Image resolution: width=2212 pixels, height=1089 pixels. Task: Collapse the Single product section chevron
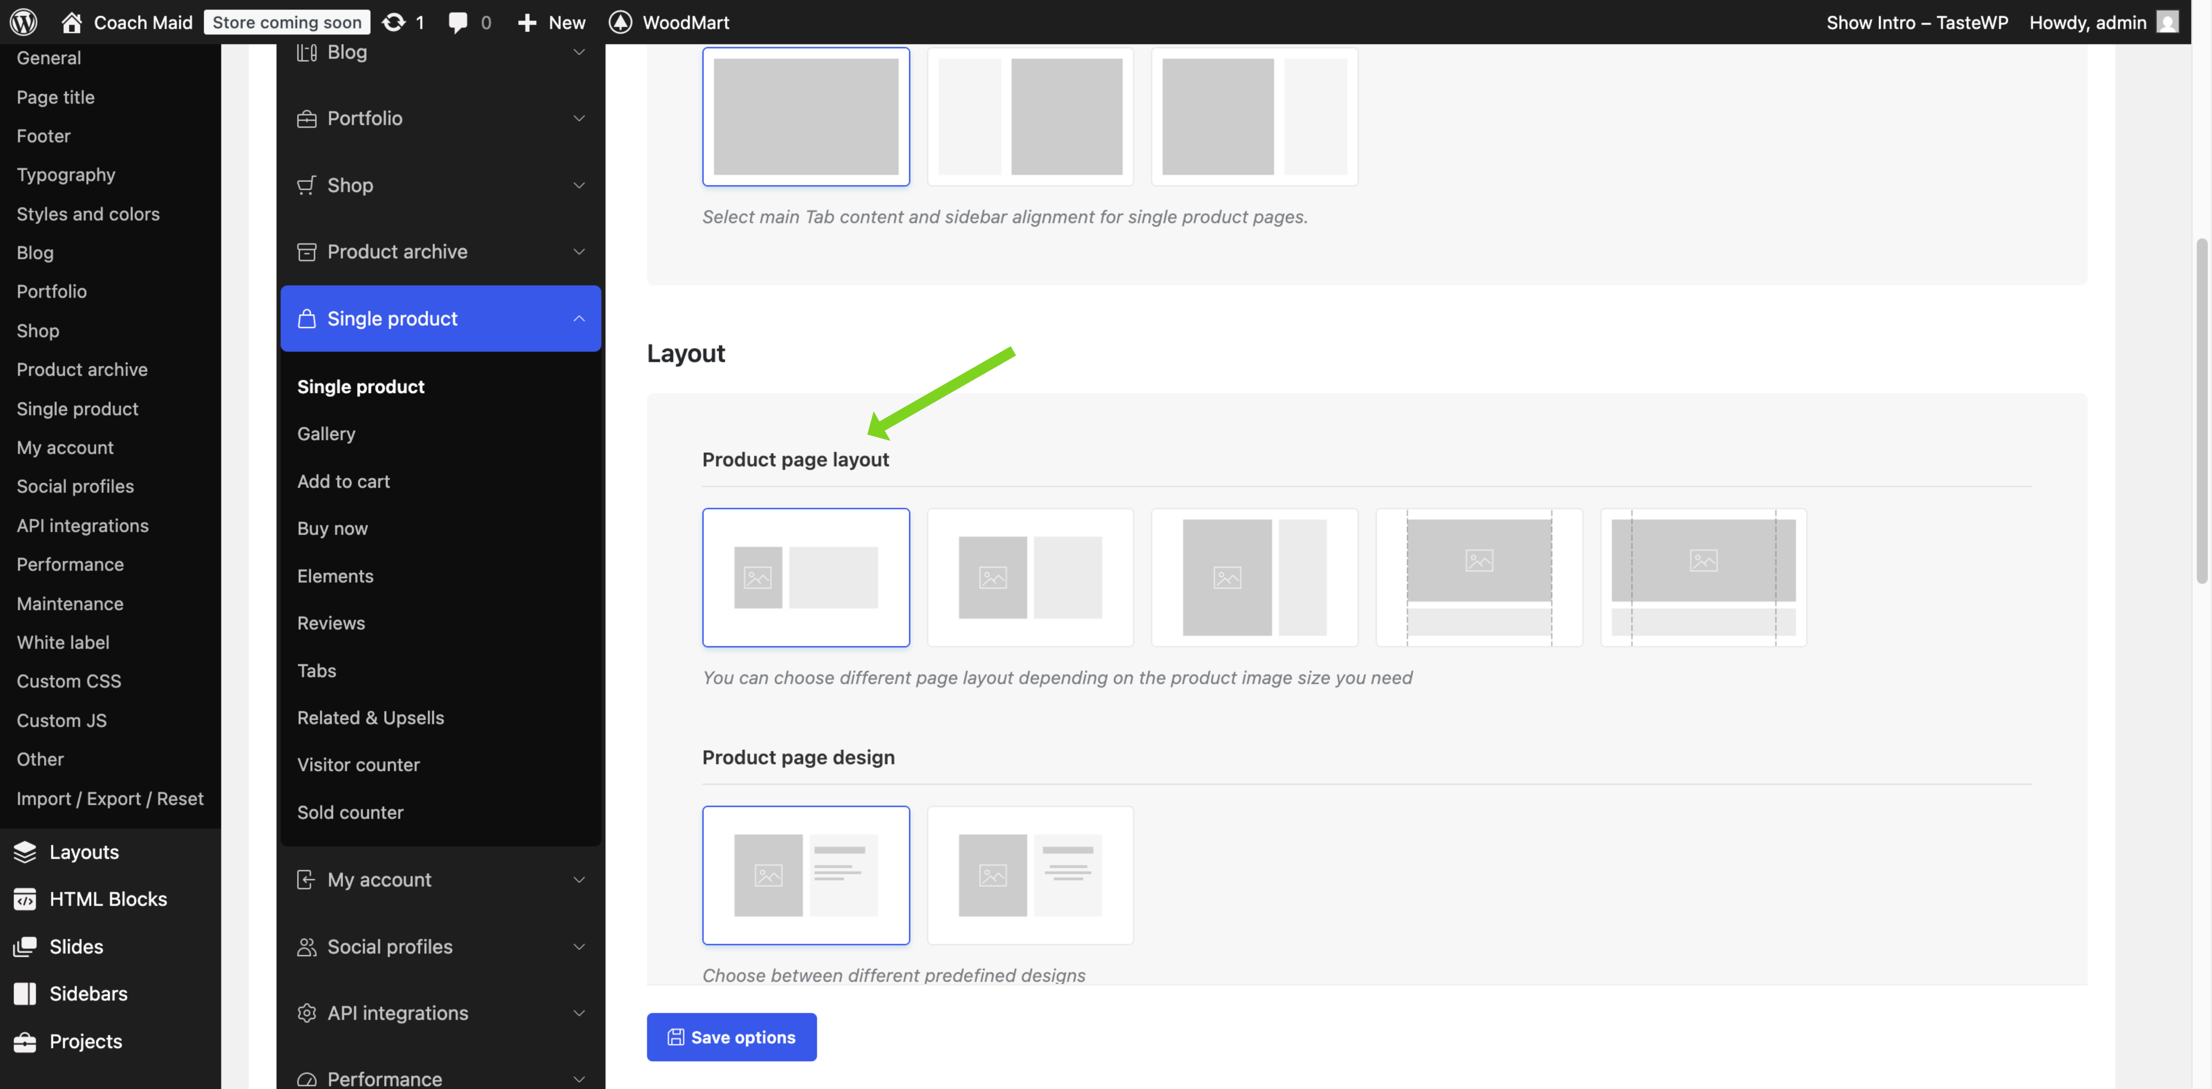coord(580,319)
